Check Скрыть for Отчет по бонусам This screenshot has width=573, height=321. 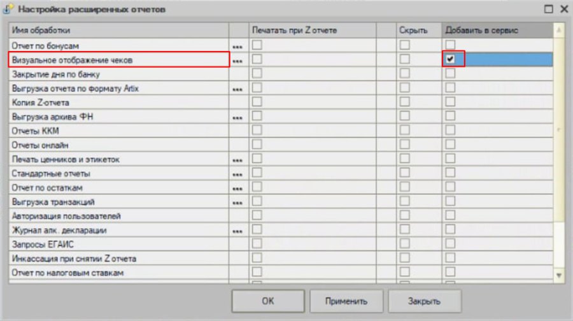pos(404,45)
